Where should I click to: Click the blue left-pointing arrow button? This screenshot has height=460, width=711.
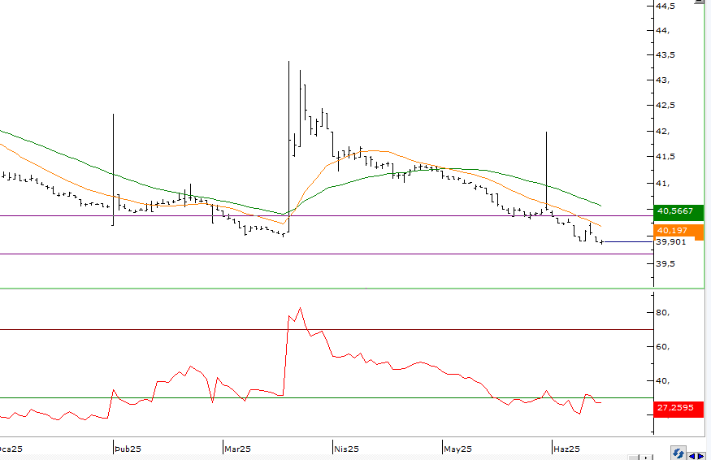[x=692, y=456]
